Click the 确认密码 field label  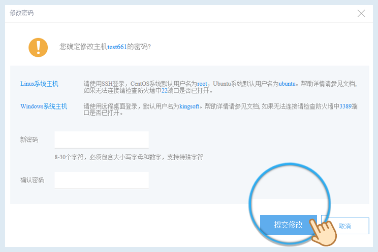[33, 180]
